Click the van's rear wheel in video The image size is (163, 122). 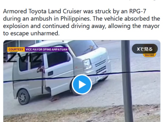[23, 96]
